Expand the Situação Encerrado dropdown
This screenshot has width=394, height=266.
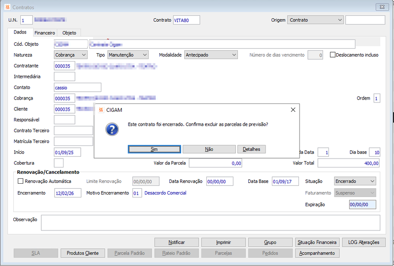click(355, 181)
